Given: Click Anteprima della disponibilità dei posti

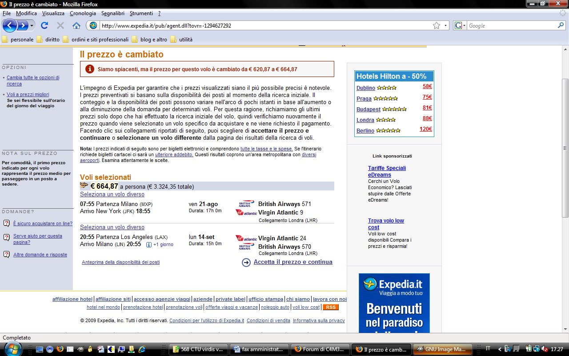Looking at the screenshot, I should tap(121, 263).
